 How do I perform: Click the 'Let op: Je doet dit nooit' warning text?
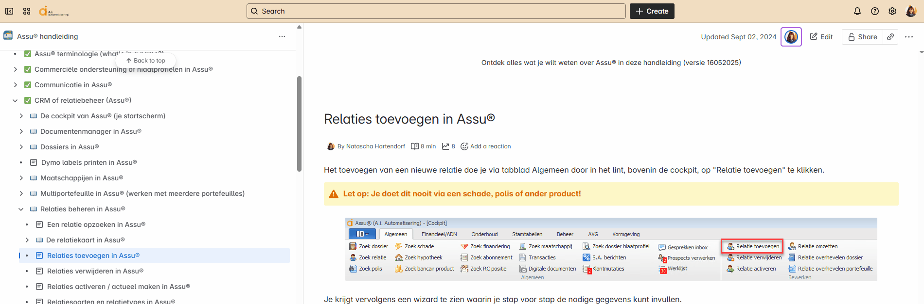pos(462,194)
